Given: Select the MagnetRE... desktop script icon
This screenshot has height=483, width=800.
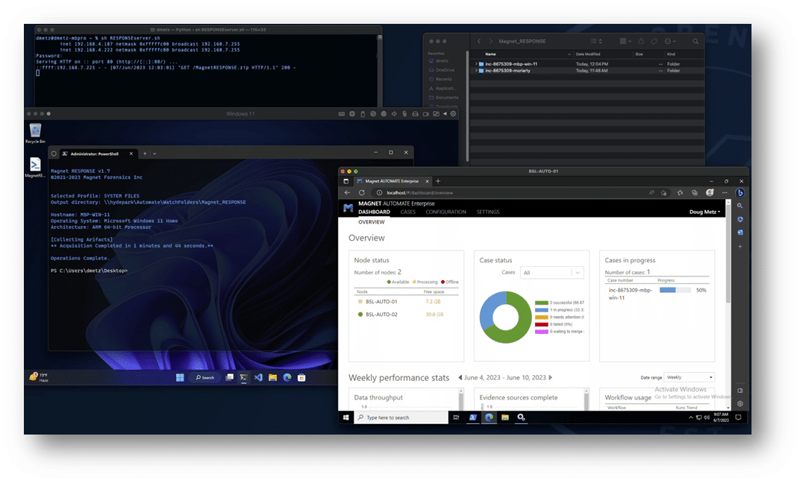Looking at the screenshot, I should pos(34,167).
